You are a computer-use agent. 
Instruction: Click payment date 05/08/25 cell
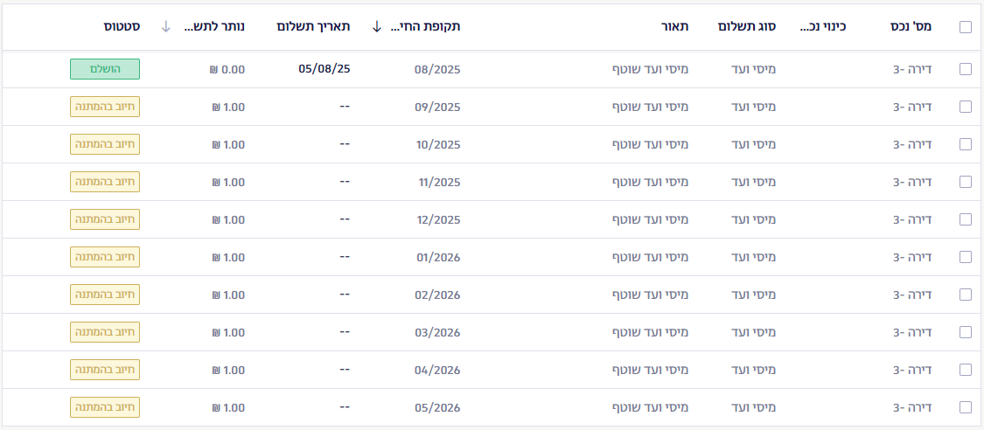325,69
